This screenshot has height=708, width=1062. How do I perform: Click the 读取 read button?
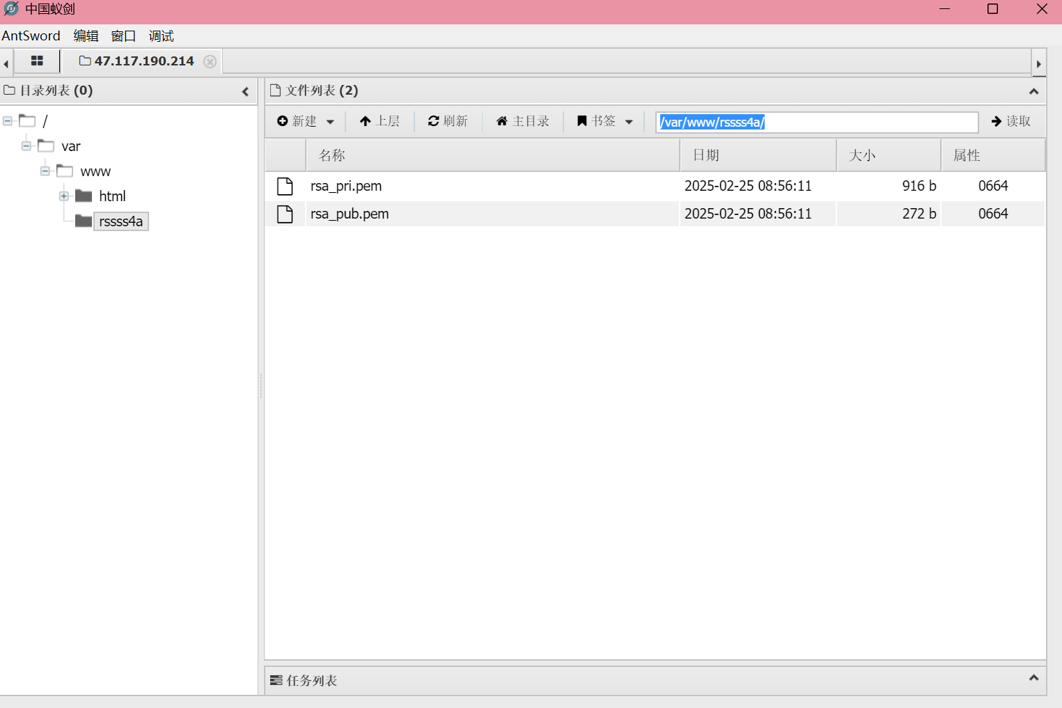pos(1010,121)
